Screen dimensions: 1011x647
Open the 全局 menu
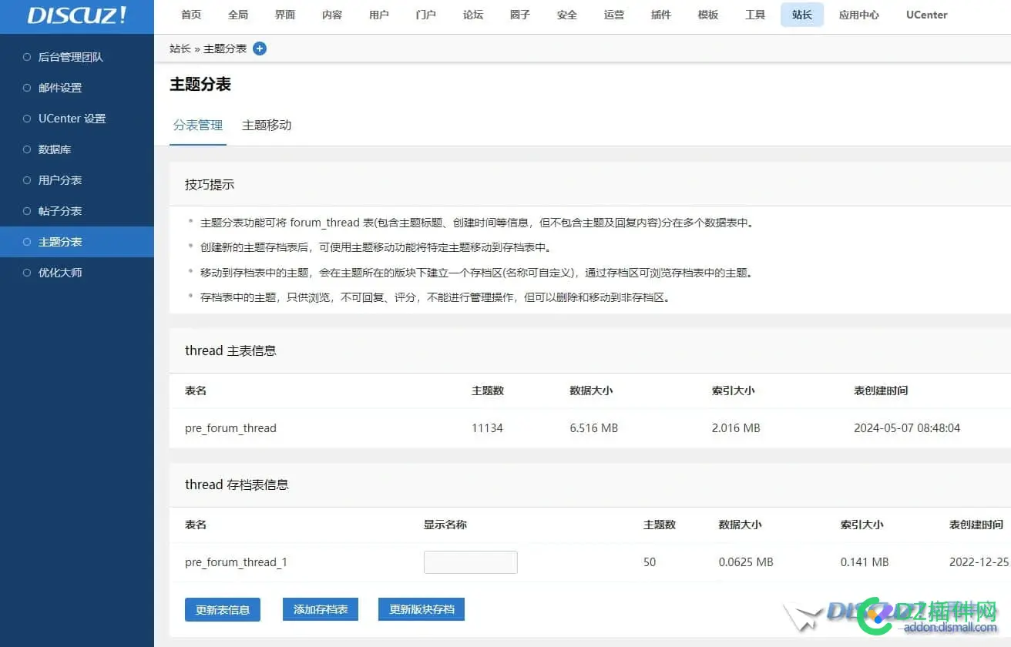click(x=238, y=15)
